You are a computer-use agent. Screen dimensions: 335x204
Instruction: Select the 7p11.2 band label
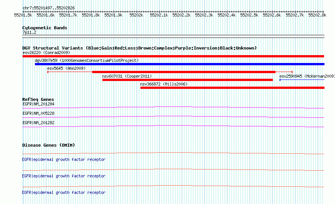click(29, 32)
